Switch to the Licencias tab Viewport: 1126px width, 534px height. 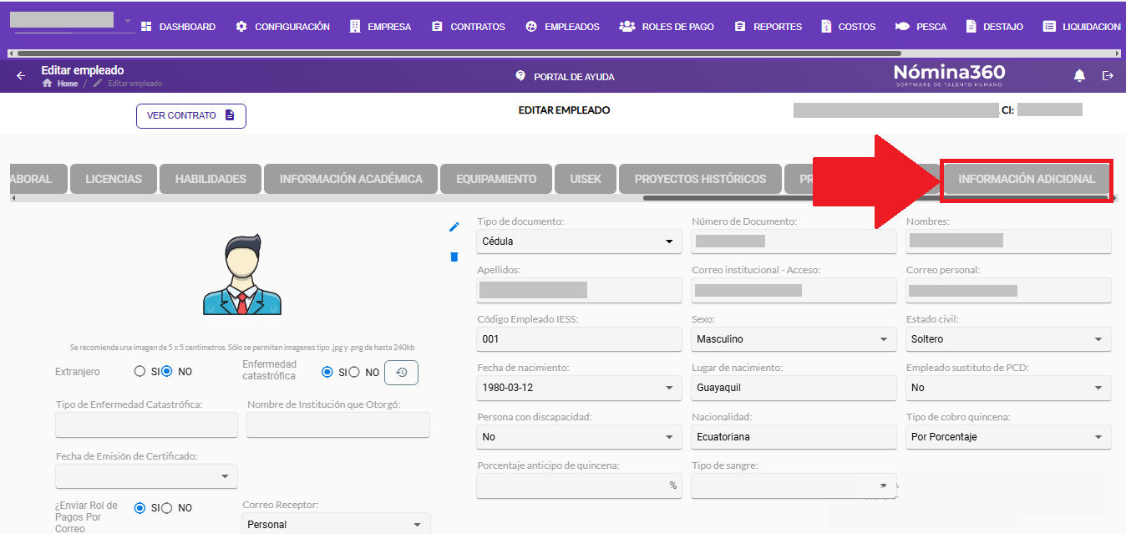pyautogui.click(x=114, y=179)
